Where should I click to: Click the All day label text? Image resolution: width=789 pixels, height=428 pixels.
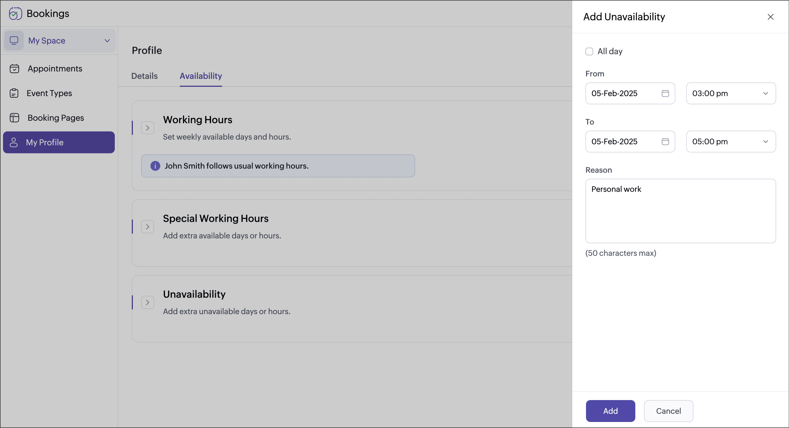click(610, 51)
